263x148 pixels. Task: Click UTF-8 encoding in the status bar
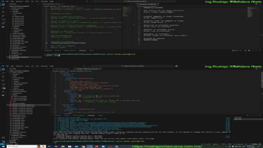coord(224,144)
